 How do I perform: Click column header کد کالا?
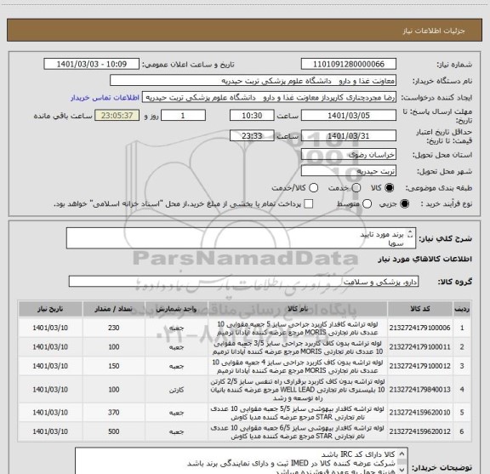(x=420, y=309)
